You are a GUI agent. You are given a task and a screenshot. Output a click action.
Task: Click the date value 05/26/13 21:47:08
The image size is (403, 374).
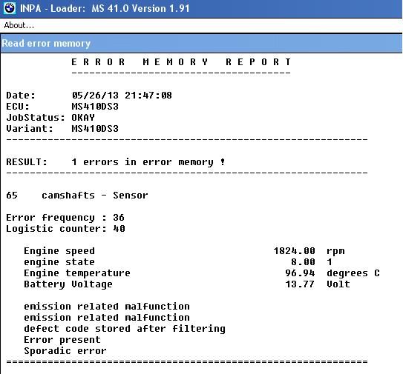click(x=122, y=96)
